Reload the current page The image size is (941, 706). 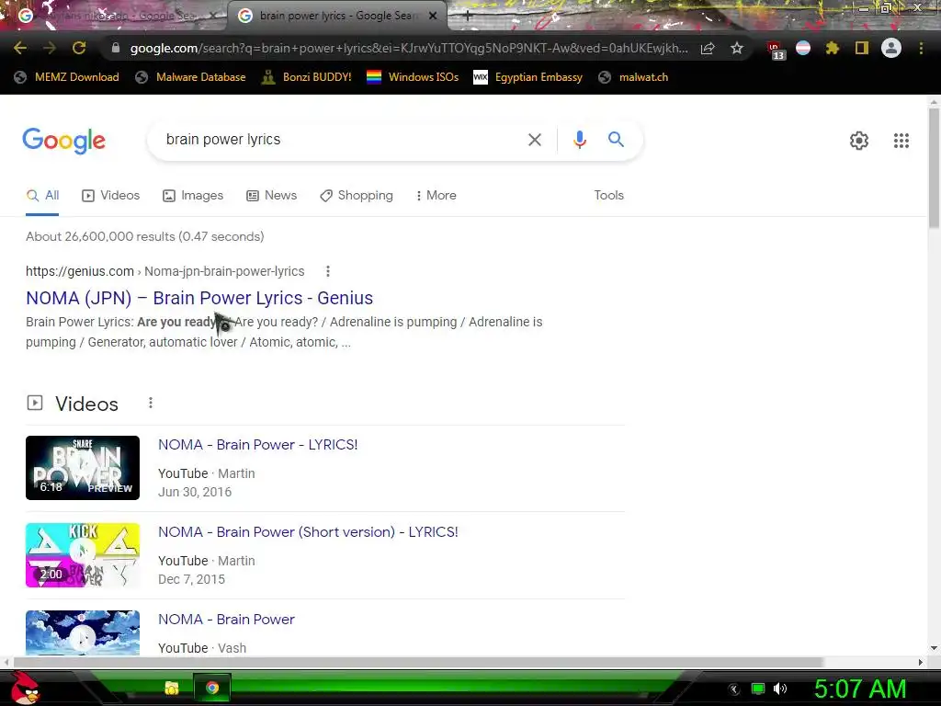pos(79,48)
